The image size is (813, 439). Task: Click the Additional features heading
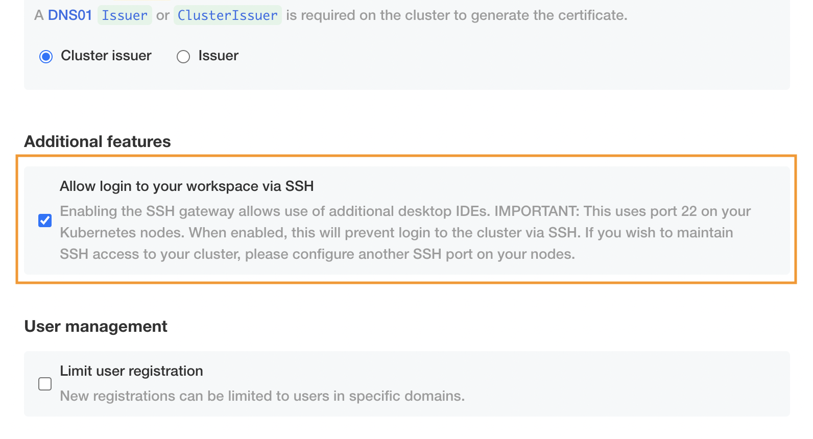98,141
